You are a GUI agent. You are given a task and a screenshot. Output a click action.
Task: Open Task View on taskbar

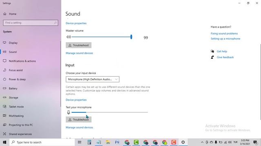(80, 142)
